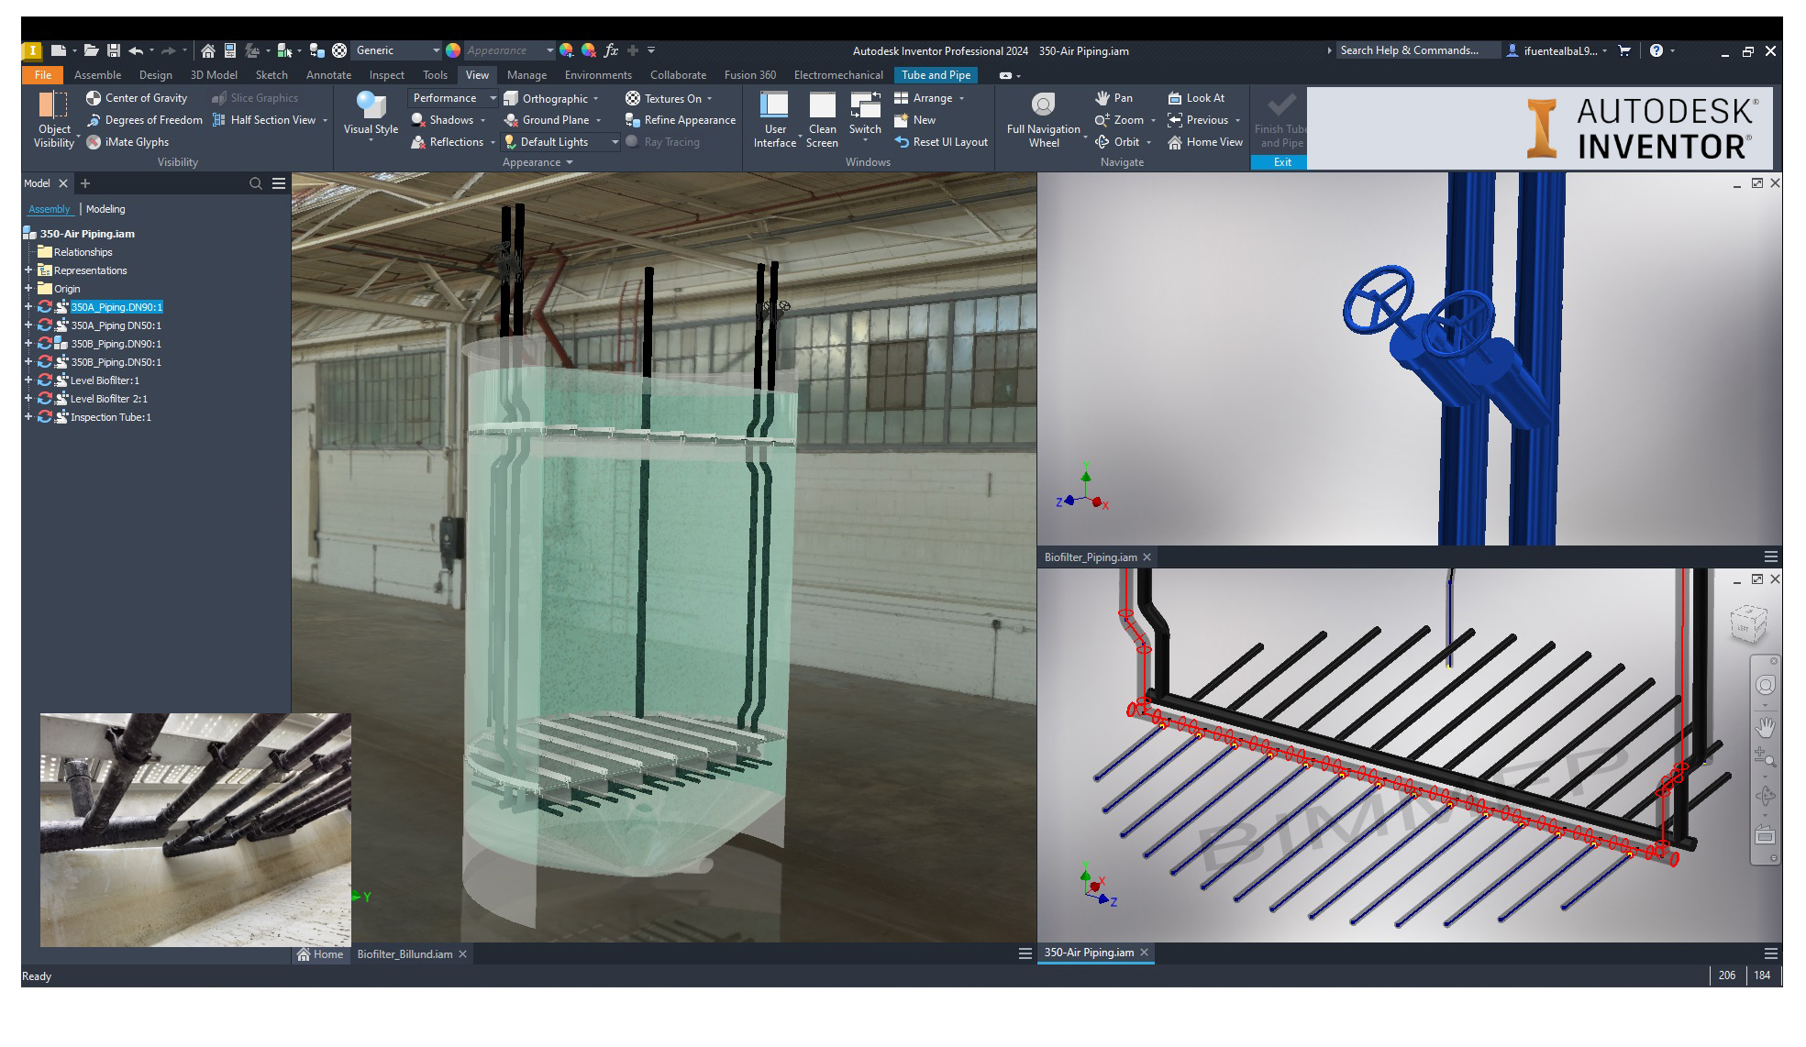This screenshot has width=1806, height=1047.
Task: Toggle iMate Glyphs visibility
Action: click(127, 142)
